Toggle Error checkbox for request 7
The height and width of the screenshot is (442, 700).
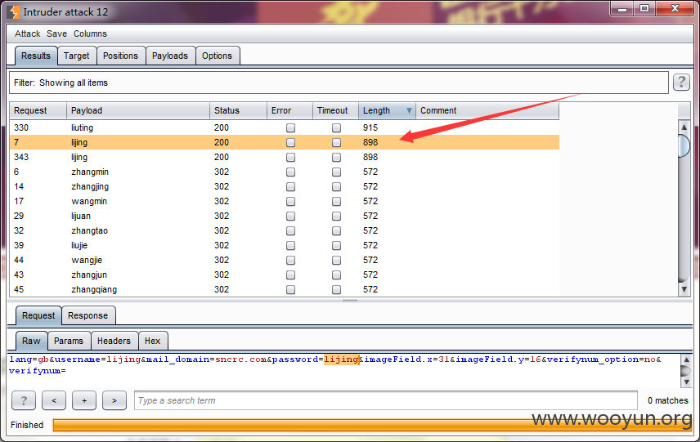(290, 143)
